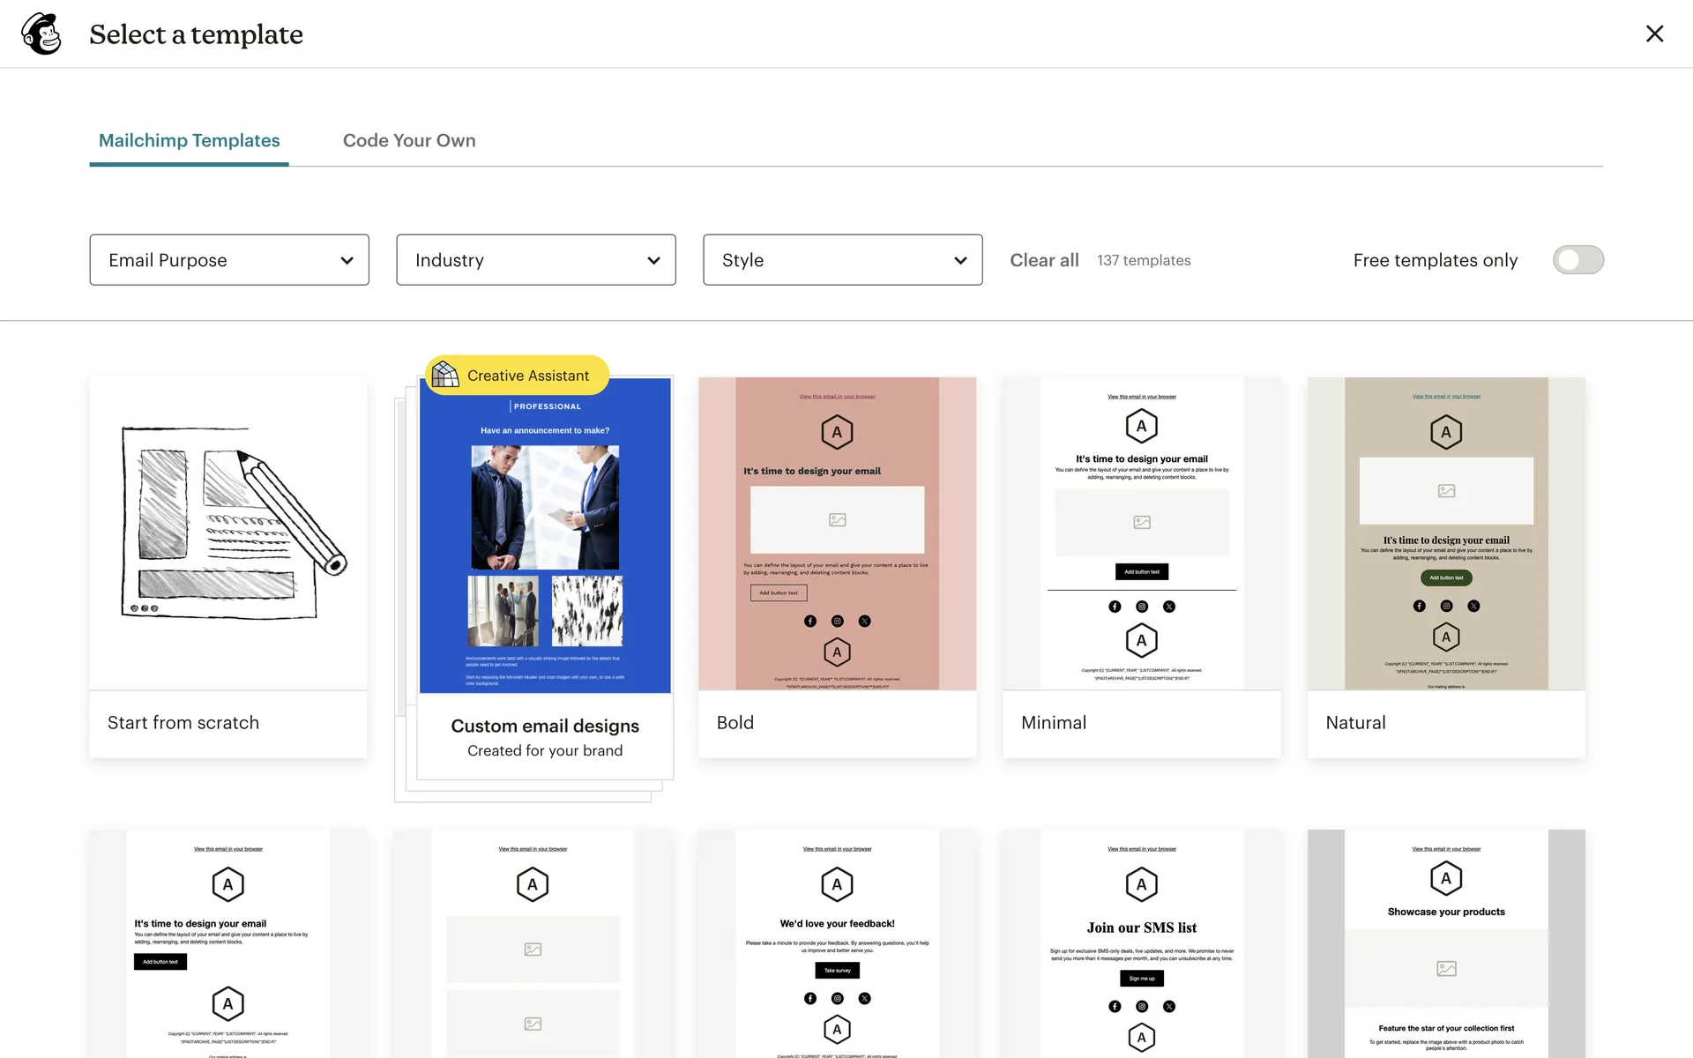The image size is (1693, 1058).
Task: Close the template selection dialog
Action: [1654, 34]
